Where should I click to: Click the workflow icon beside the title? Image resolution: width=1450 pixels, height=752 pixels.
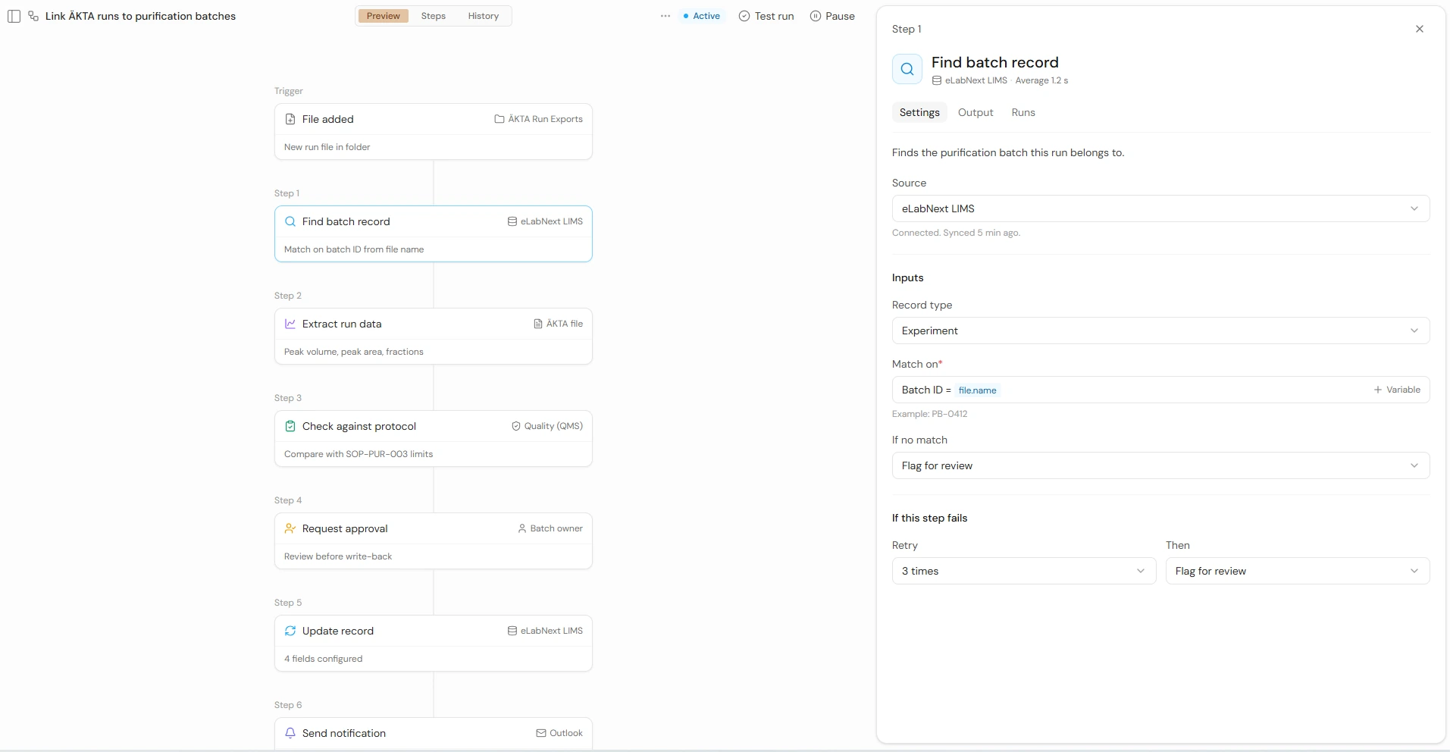33,16
